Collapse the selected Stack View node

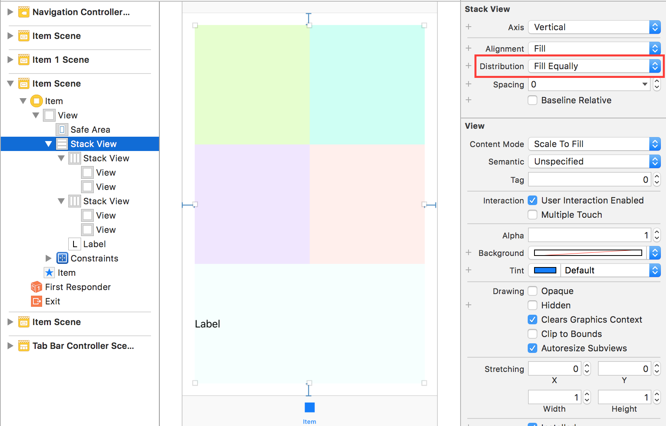[x=48, y=144]
